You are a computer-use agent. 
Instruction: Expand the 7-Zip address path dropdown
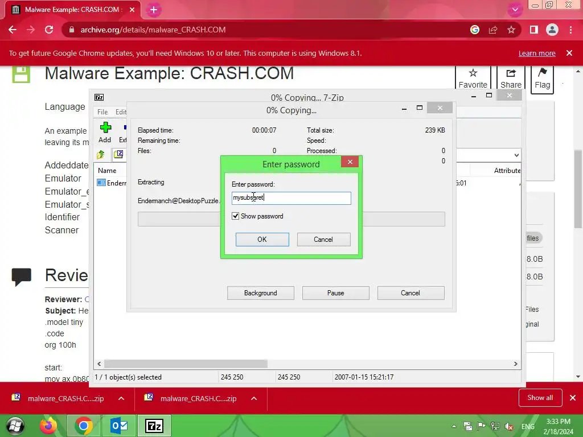coord(516,155)
